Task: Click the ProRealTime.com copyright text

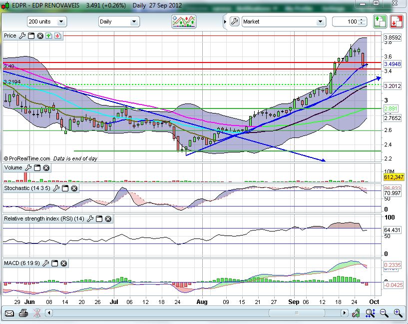Action: click(27, 158)
